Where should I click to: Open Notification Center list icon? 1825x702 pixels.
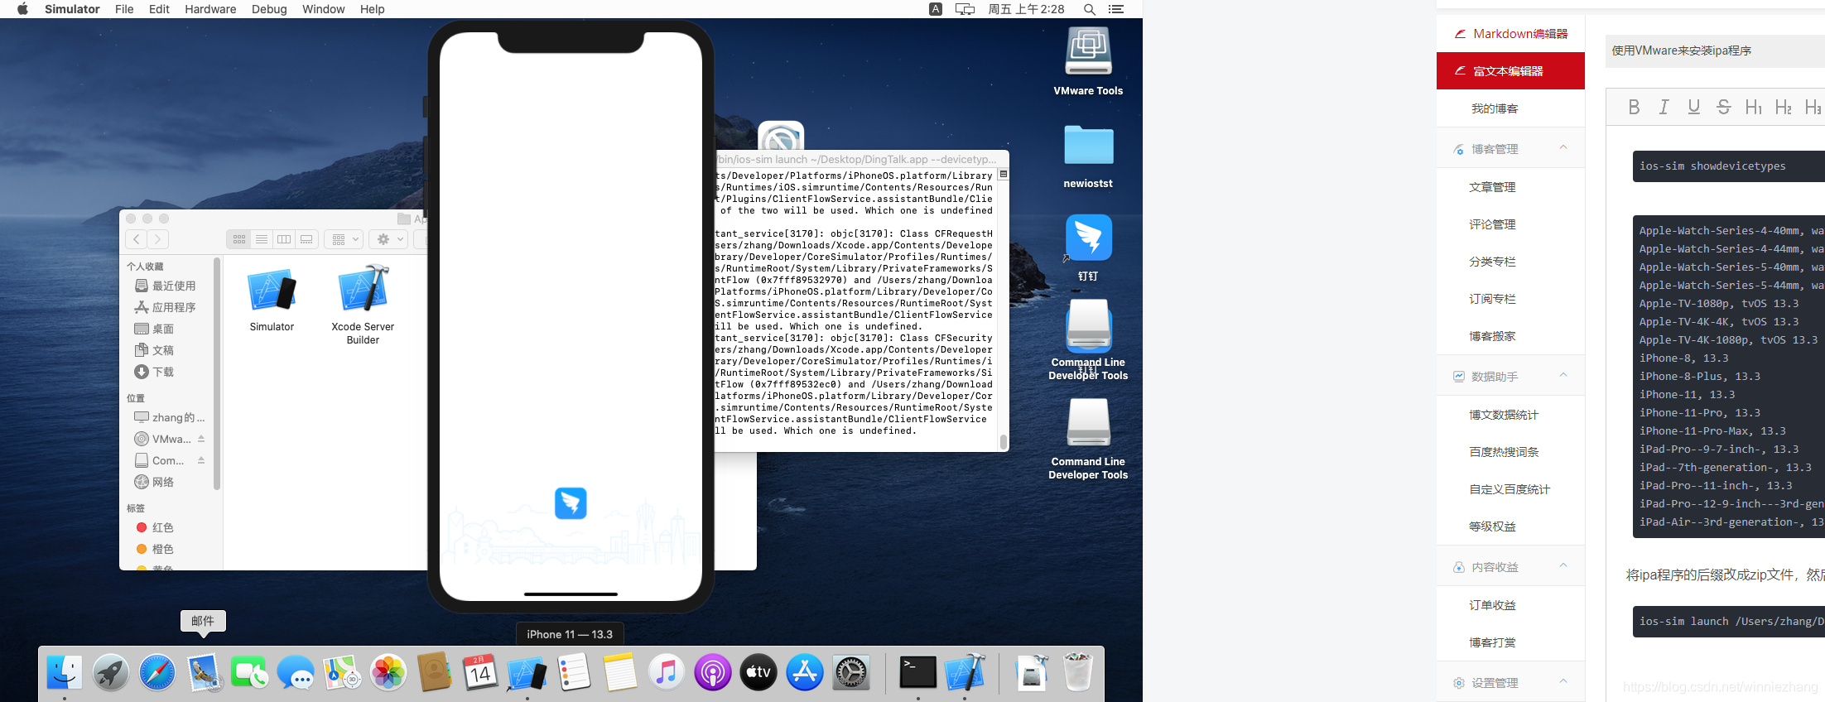pos(1116,9)
